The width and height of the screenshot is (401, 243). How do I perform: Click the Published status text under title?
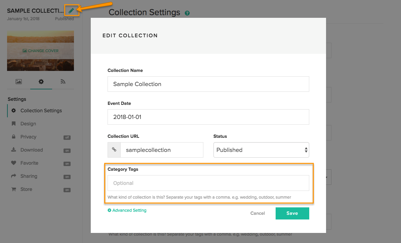pyautogui.click(x=65, y=19)
